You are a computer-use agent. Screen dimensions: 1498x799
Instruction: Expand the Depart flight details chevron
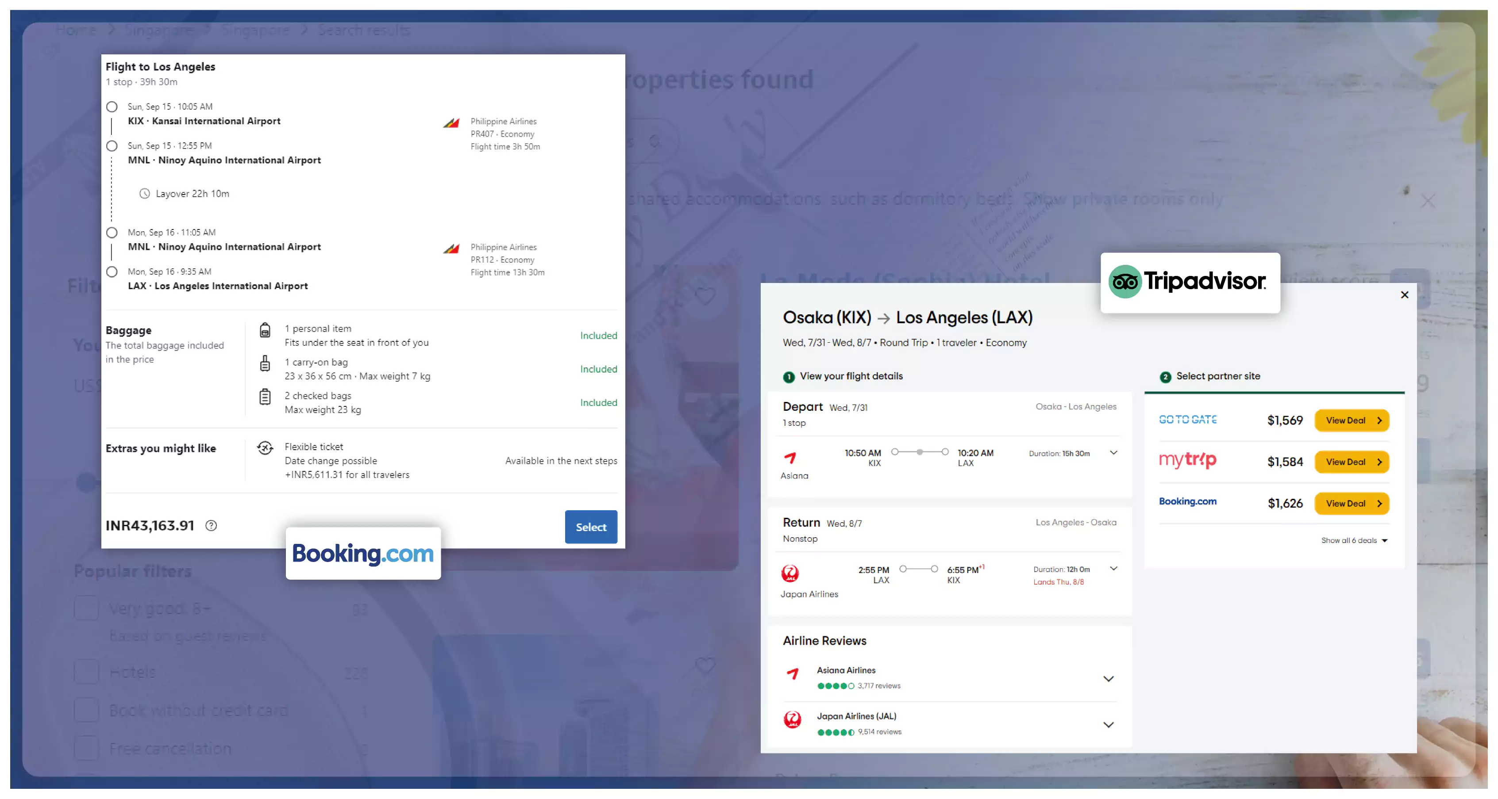pos(1113,453)
